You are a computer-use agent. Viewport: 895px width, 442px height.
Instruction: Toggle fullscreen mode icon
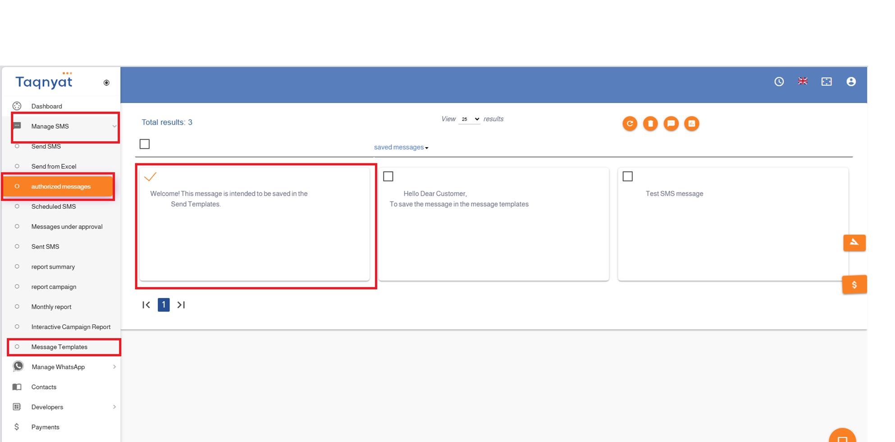pyautogui.click(x=827, y=81)
